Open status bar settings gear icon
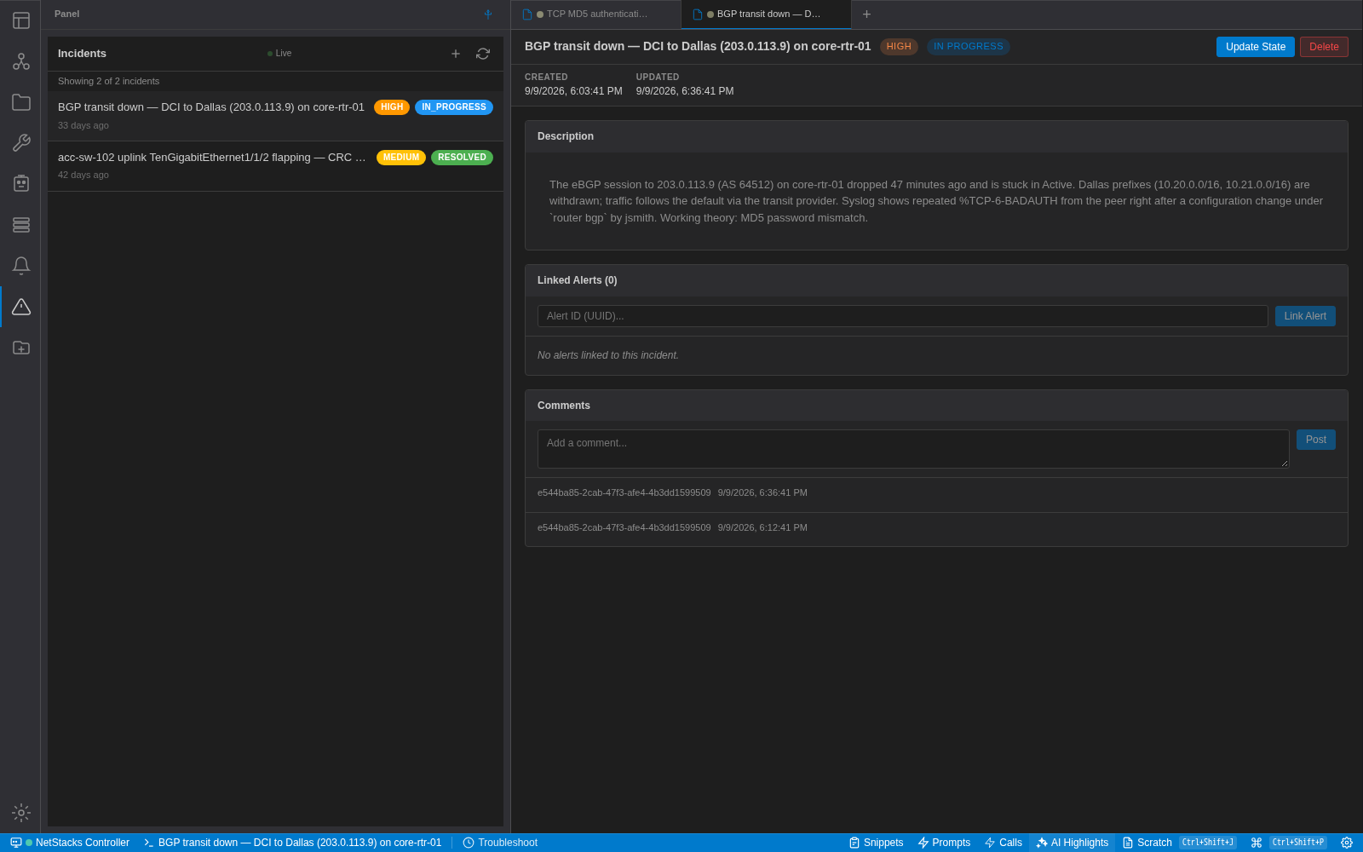This screenshot has height=852, width=1363. [x=1347, y=843]
